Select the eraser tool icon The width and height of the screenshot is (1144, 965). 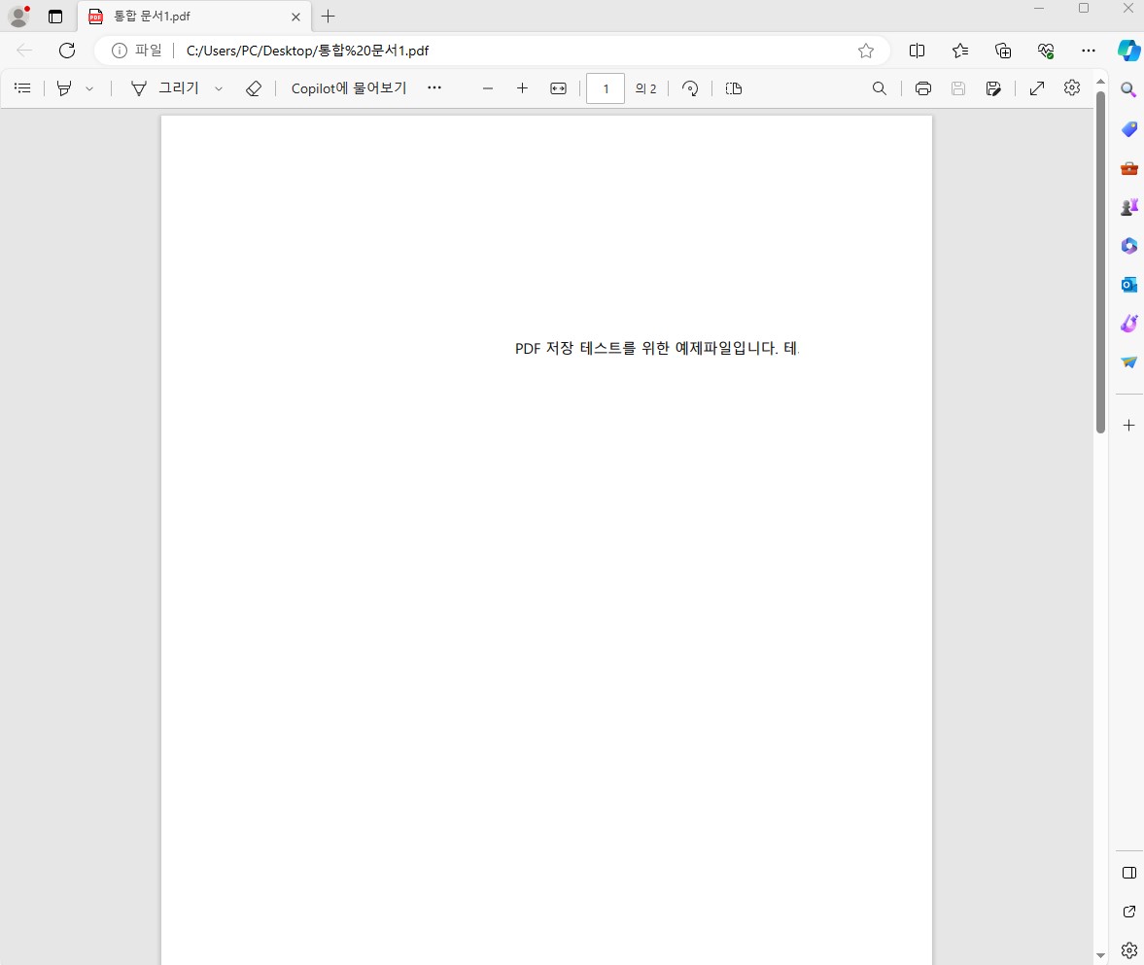click(253, 88)
